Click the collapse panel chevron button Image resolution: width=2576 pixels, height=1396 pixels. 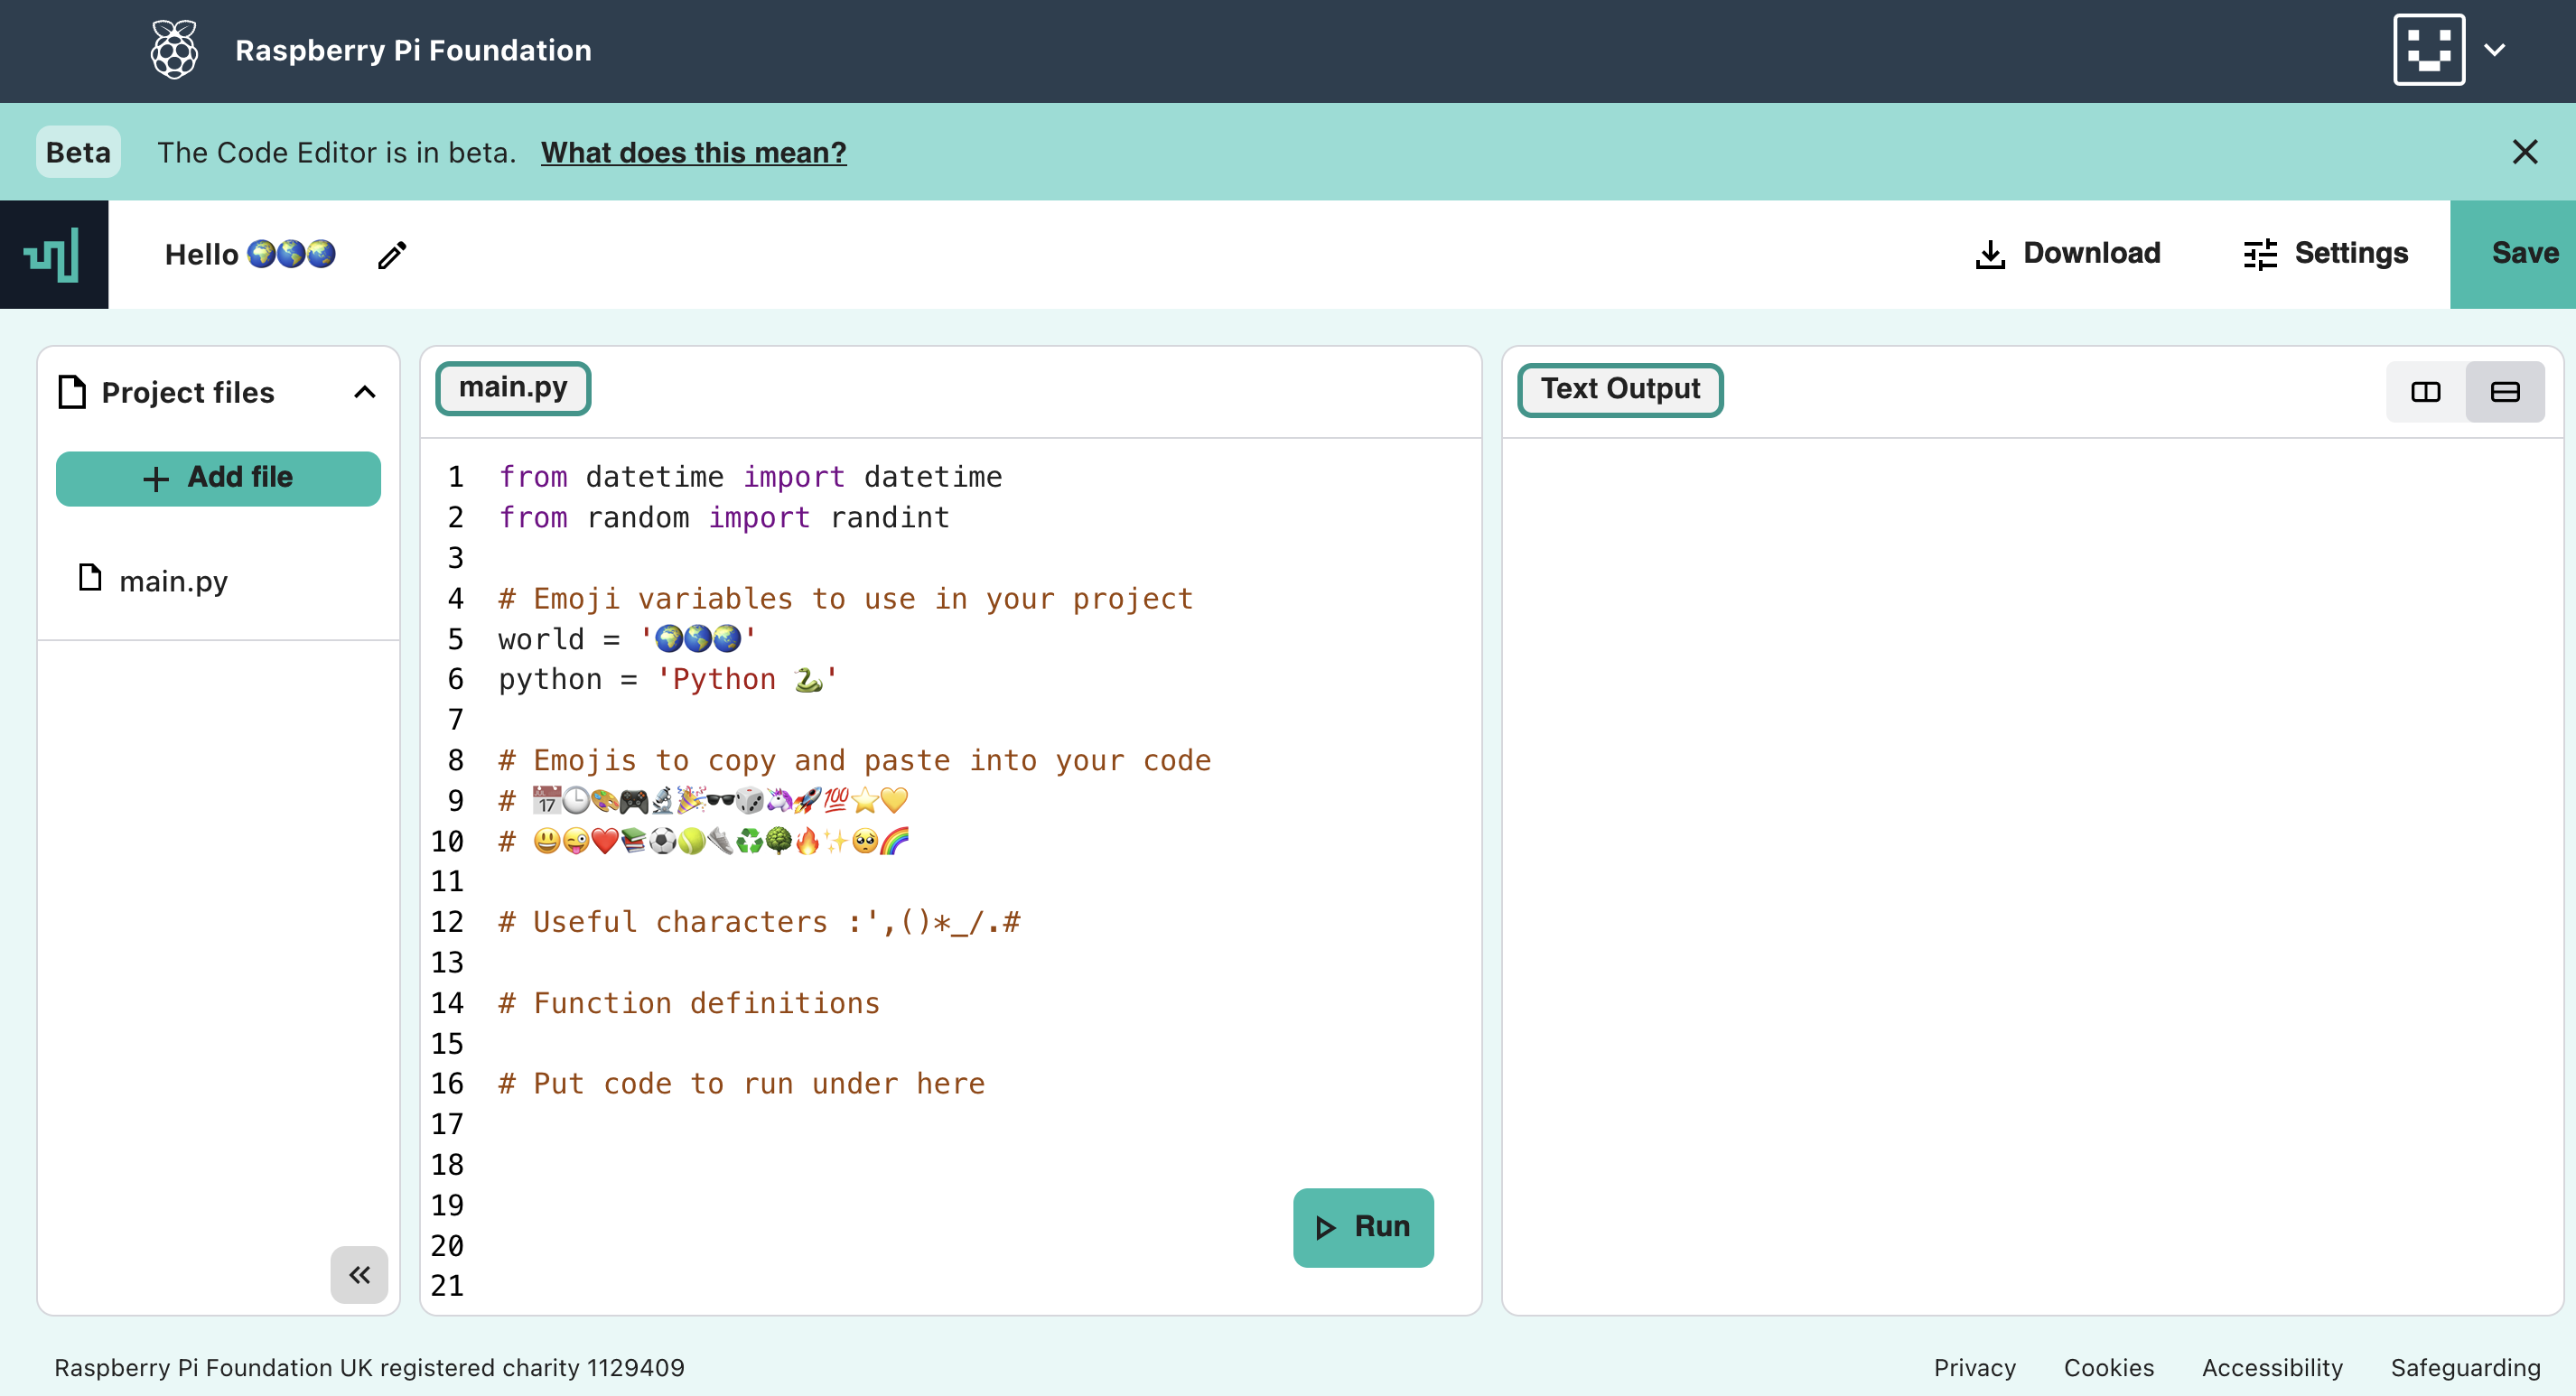358,1274
